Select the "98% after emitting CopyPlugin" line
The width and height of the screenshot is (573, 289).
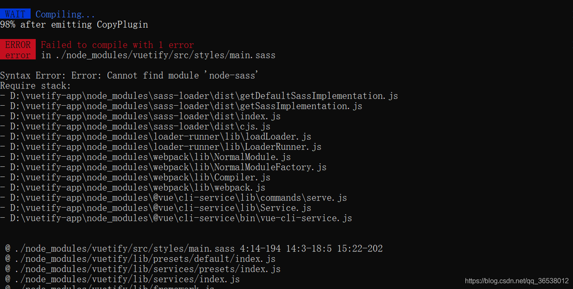[74, 25]
